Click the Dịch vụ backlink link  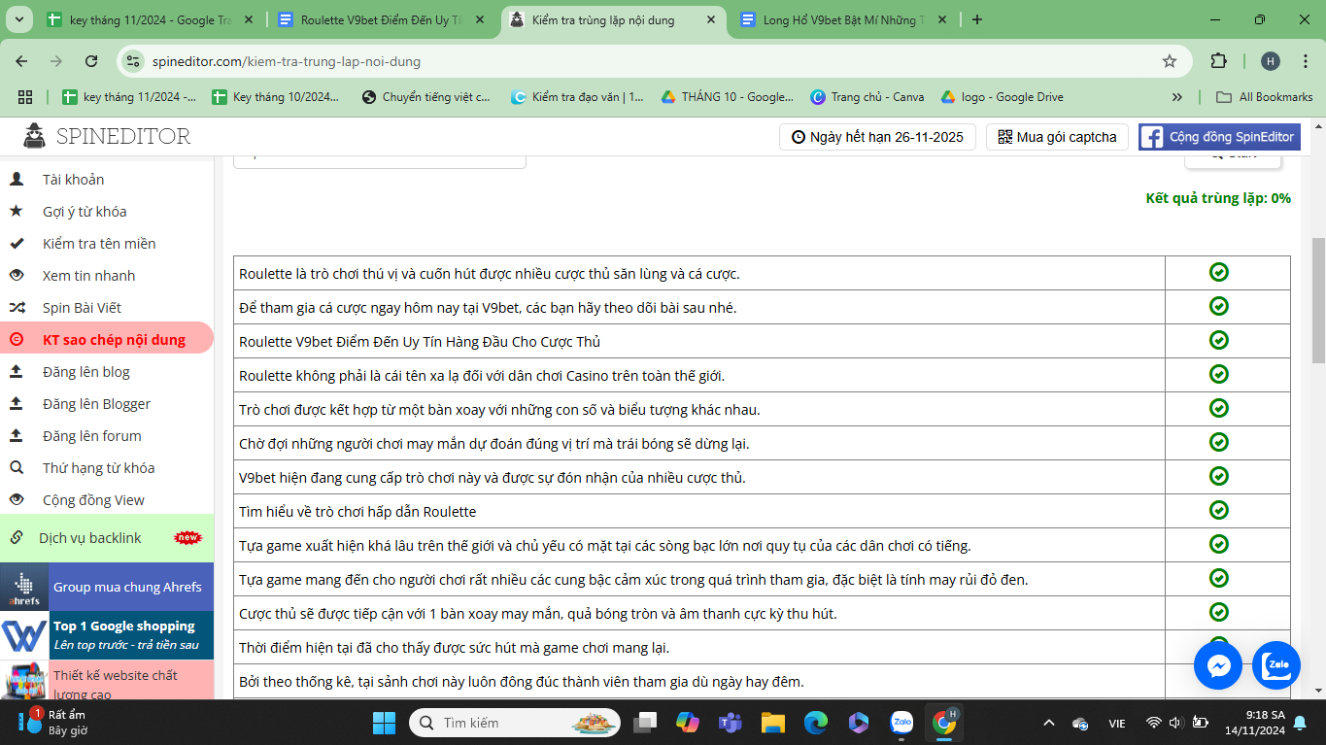[89, 538]
